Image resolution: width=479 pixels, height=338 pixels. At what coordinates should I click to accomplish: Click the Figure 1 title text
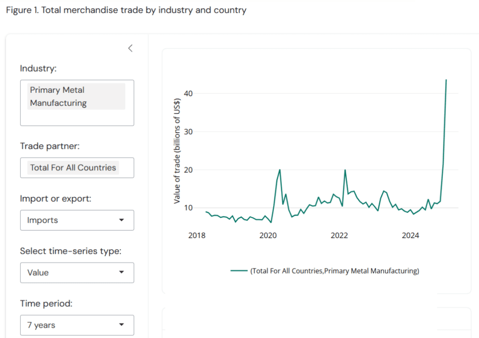(125, 10)
